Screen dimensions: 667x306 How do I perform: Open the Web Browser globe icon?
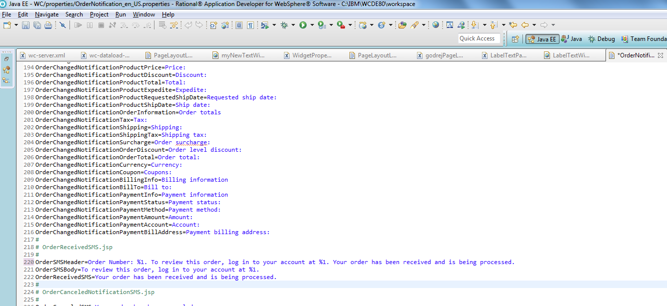coord(435,25)
